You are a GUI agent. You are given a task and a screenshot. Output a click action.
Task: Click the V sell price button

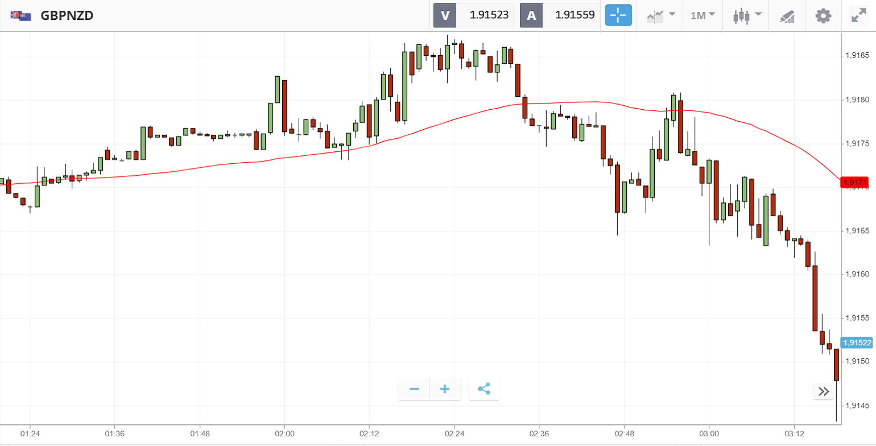tap(473, 15)
